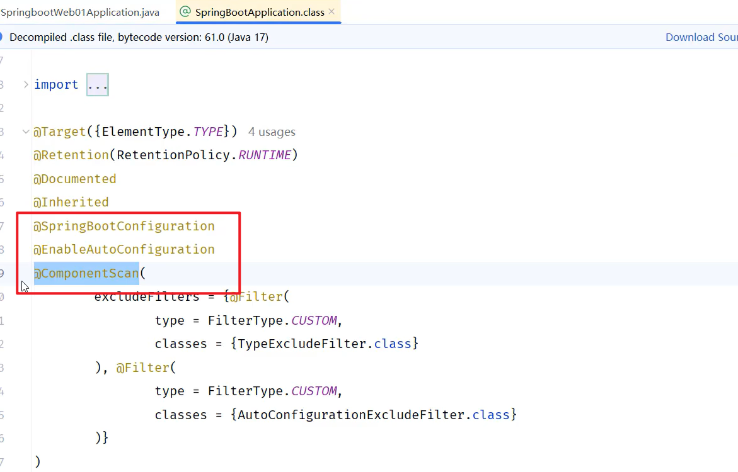This screenshot has width=738, height=472.
Task: Close the SpringBootApplication.class tab
Action: click(332, 12)
